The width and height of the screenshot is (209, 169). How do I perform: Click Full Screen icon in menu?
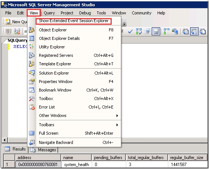pyautogui.click(x=32, y=133)
